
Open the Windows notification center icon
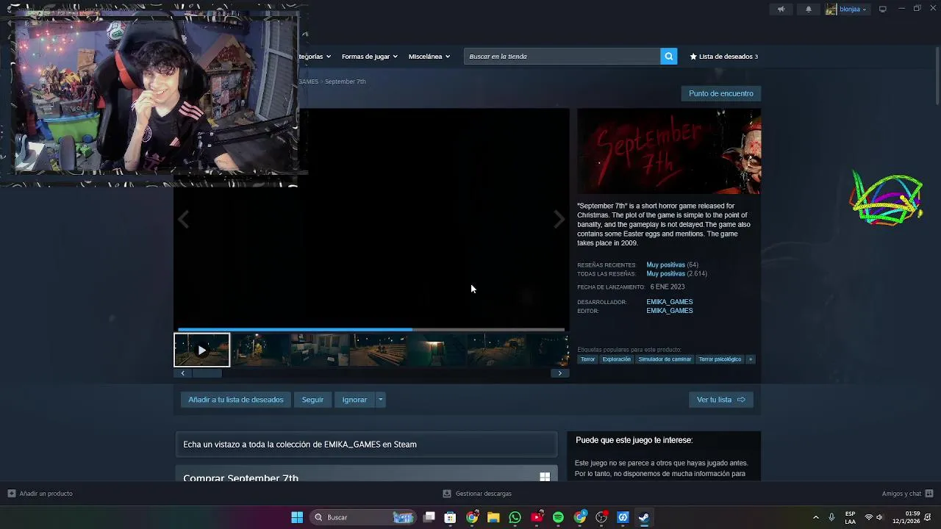pos(928,517)
